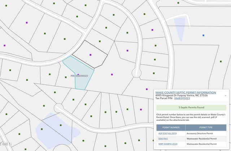The image size is (231, 151).
Task: Open permit D007941 details
Action: coord(163,138)
